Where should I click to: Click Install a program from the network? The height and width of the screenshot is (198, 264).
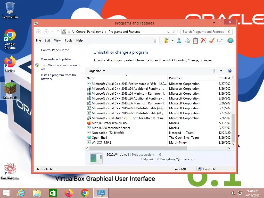59,77
